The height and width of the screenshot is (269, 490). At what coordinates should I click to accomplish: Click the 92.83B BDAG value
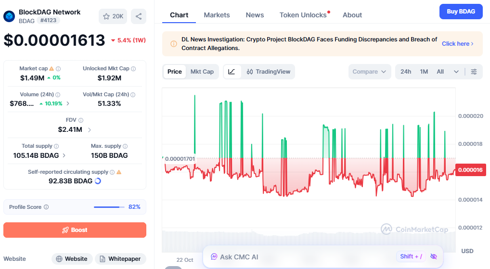point(70,181)
